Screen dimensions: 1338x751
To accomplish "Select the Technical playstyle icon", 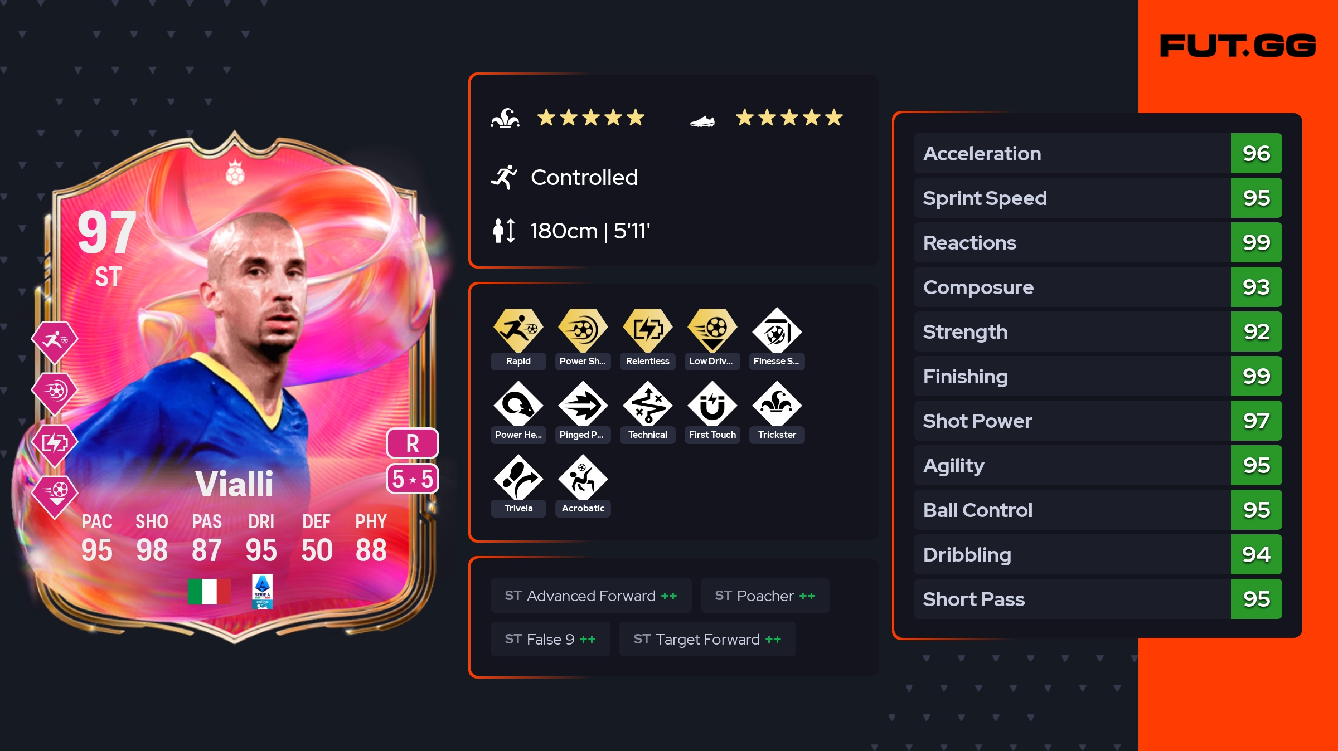I will point(647,404).
